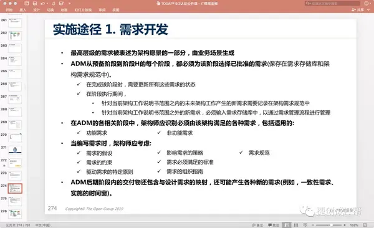This screenshot has height=228, width=374.
Task: Select slide 266 thumbnail
Action: 15,87
